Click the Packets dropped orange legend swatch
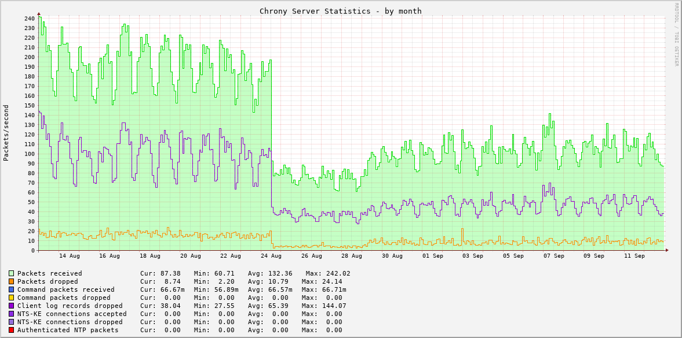 [x=12, y=281]
